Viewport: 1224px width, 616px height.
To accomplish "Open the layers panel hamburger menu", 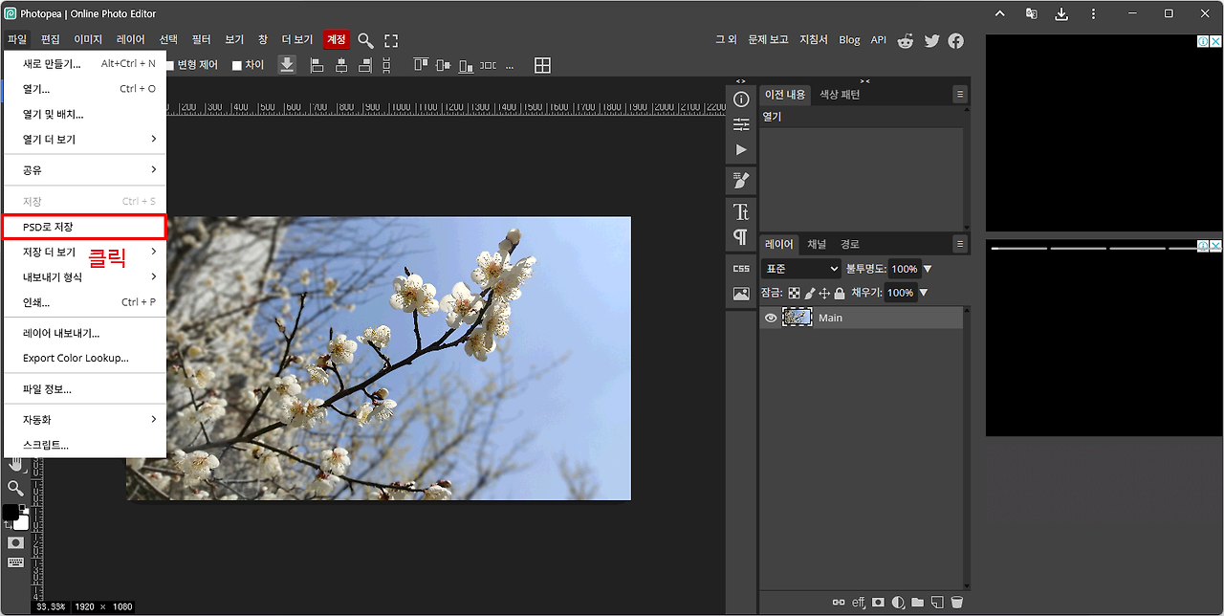I will tap(960, 244).
